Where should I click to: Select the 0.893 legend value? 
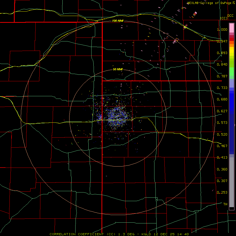[222, 53]
